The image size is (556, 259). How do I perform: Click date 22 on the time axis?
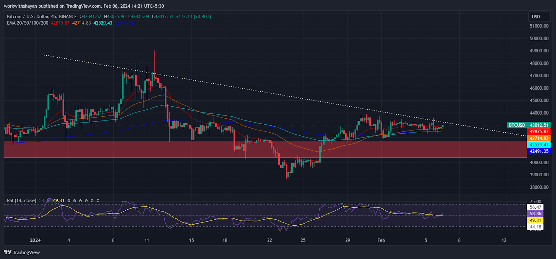click(x=270, y=240)
